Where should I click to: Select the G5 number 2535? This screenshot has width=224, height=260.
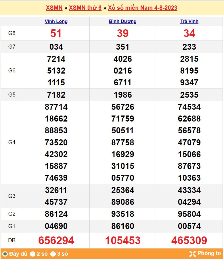[x=189, y=95]
